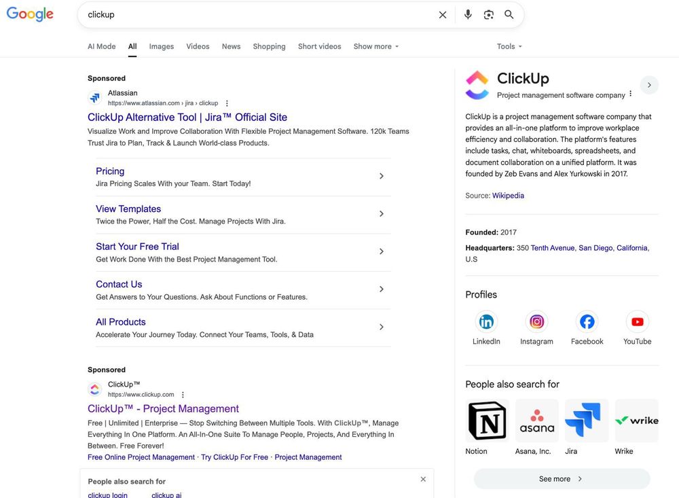This screenshot has width=679, height=498.
Task: Switch to the News tab
Action: pyautogui.click(x=232, y=46)
